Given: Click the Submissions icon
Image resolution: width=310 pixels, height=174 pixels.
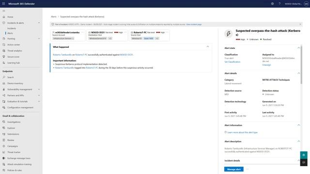Looking at the screenshot, I should click(x=4, y=134).
